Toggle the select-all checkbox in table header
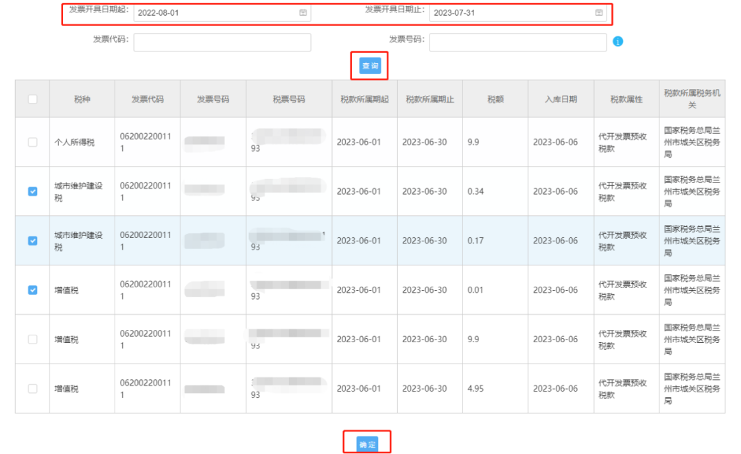This screenshot has height=454, width=741. 33,99
